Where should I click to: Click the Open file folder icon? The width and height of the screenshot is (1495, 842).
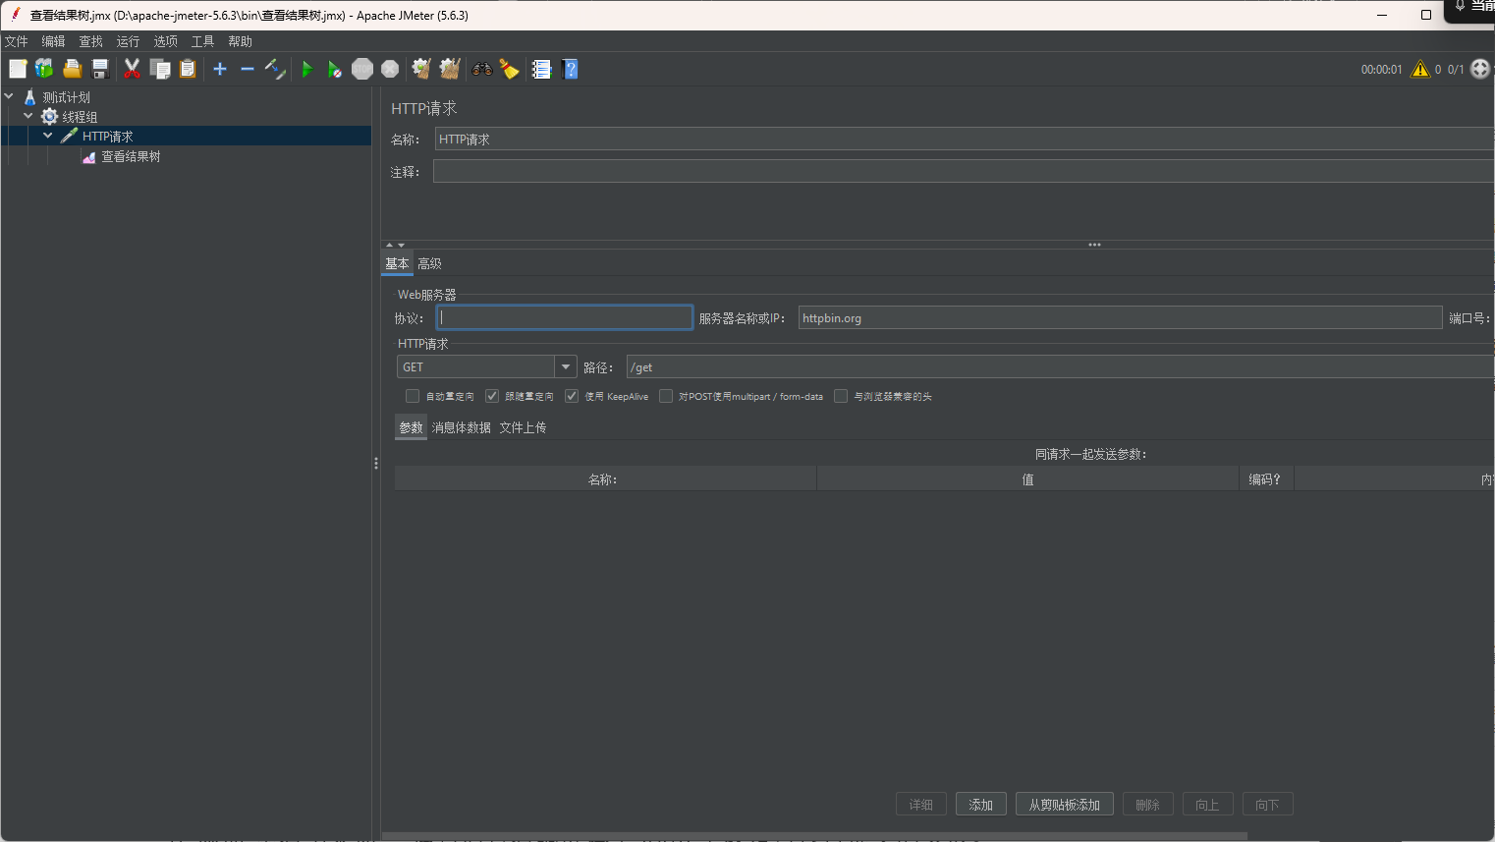click(x=72, y=69)
